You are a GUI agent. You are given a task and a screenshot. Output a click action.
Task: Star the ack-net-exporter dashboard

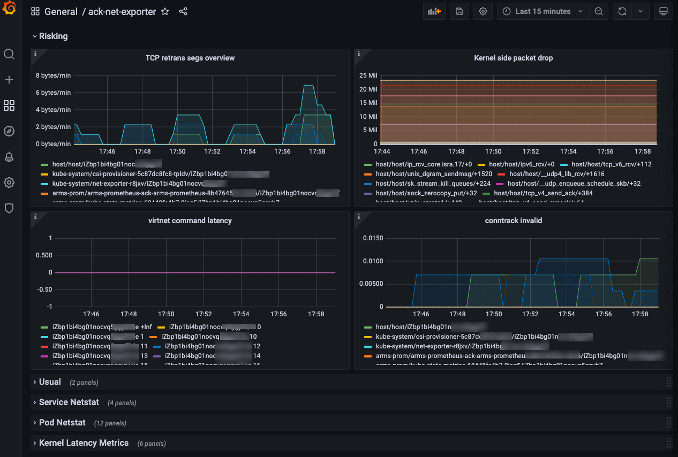point(165,11)
